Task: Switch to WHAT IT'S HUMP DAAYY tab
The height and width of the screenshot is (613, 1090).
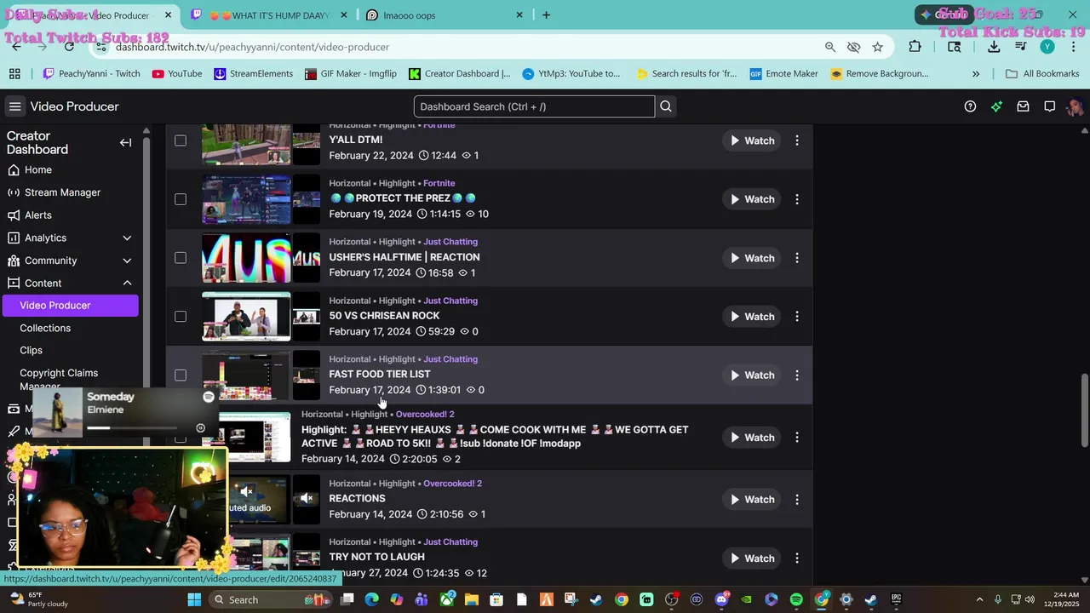Action: click(267, 15)
